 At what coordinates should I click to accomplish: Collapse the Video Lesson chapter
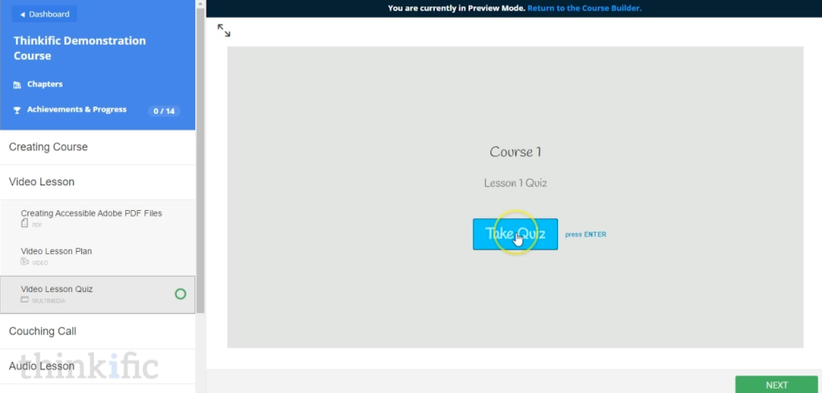point(97,182)
